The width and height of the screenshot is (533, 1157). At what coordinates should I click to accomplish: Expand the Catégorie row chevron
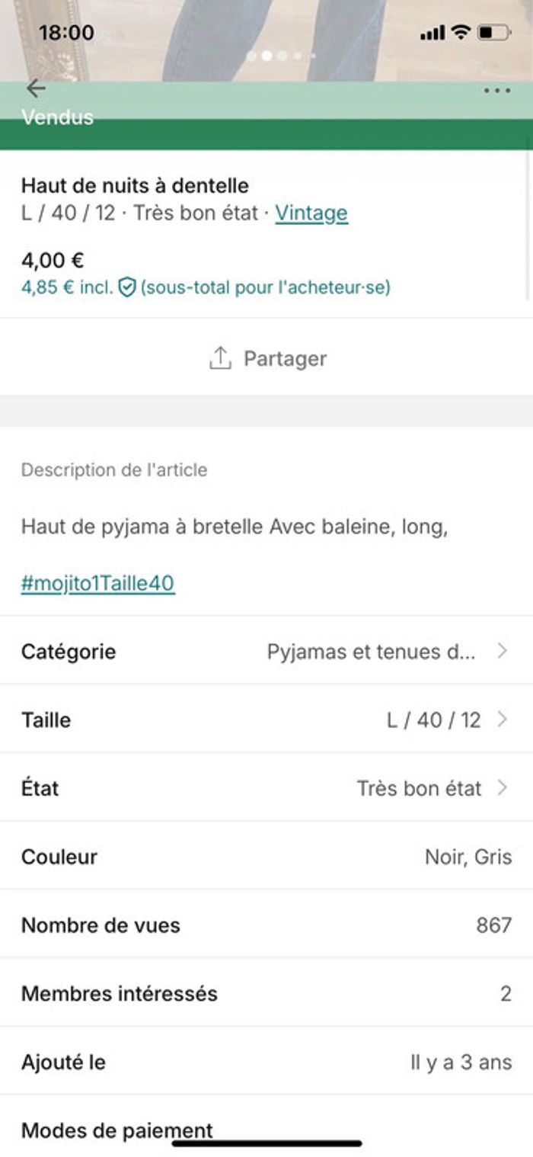point(502,651)
